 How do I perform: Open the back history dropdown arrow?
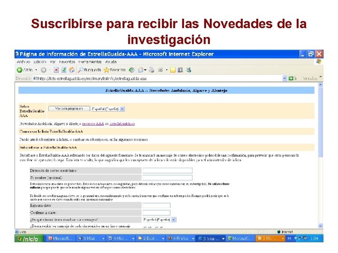coord(36,70)
